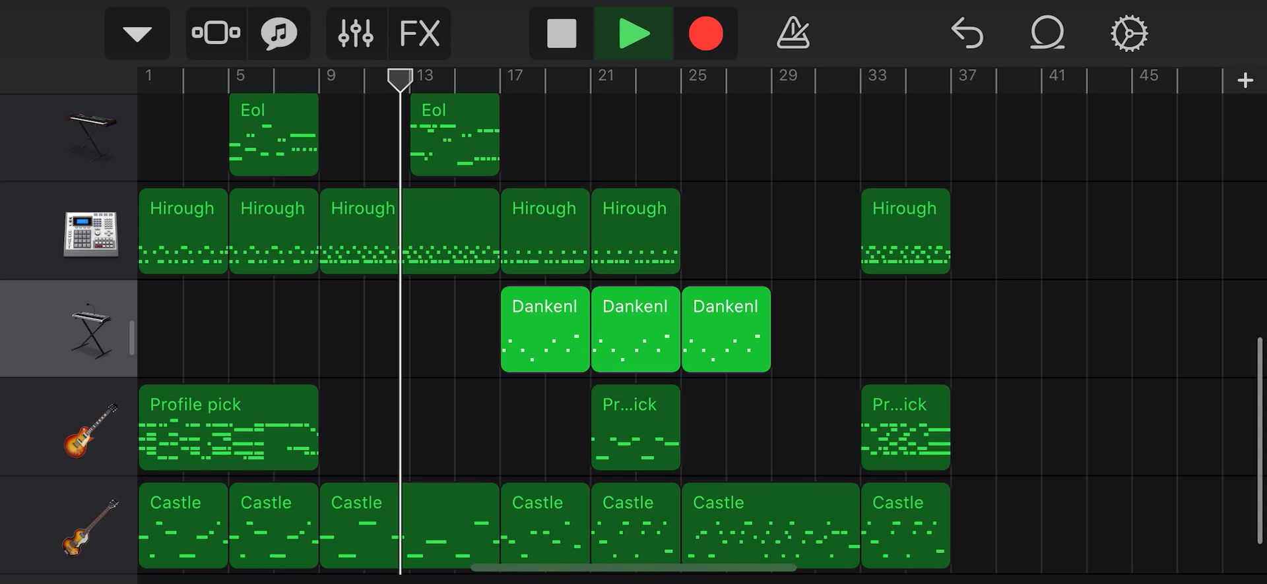Select the Pr...ick region at bar 33

[905, 427]
